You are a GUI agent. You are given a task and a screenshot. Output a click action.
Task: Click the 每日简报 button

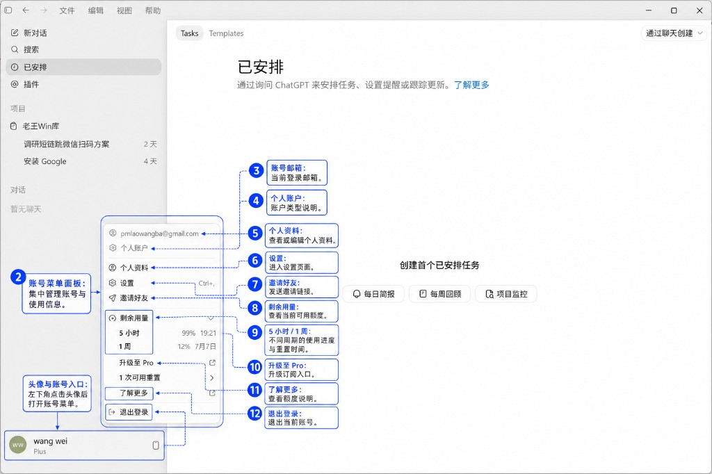(x=373, y=294)
